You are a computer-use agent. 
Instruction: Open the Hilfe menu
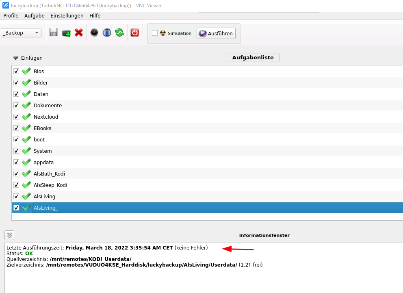click(95, 16)
